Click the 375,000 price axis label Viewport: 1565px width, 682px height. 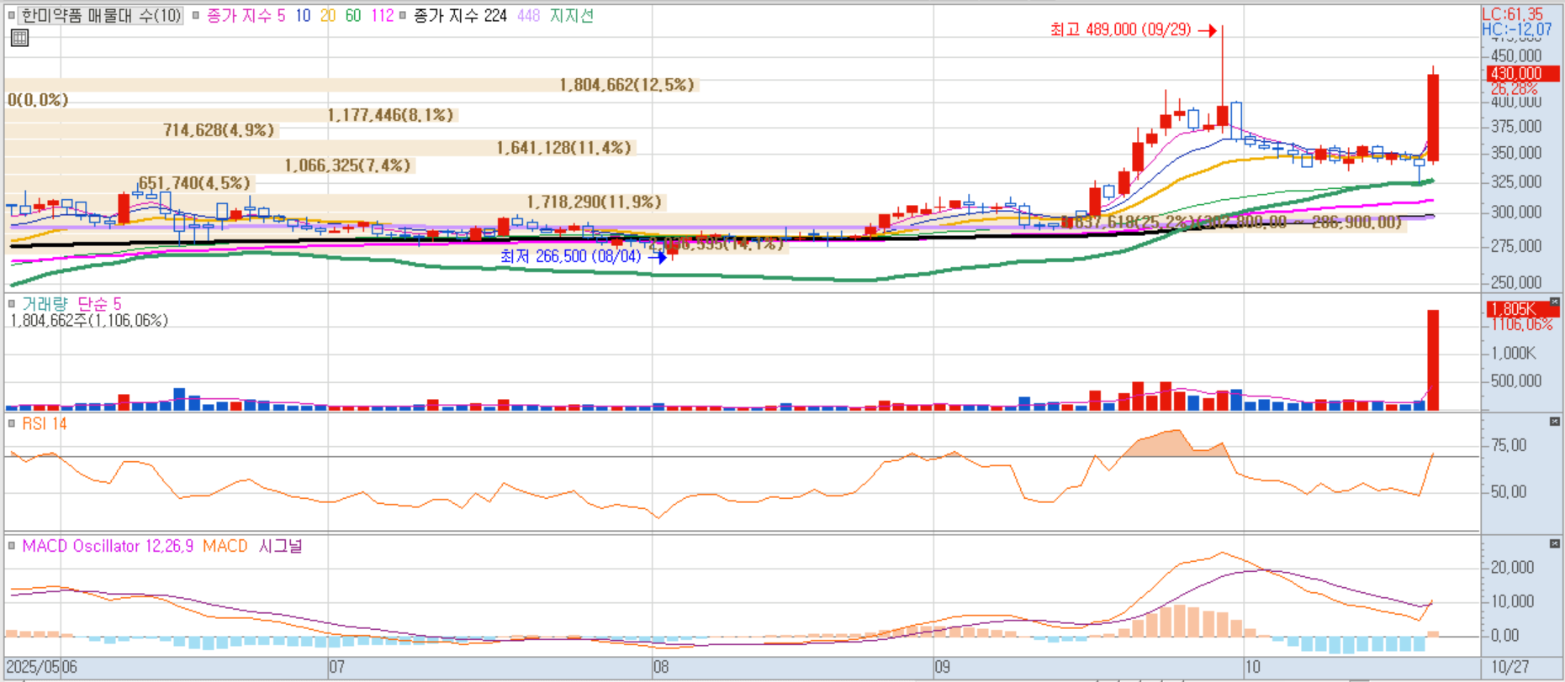(x=1516, y=127)
